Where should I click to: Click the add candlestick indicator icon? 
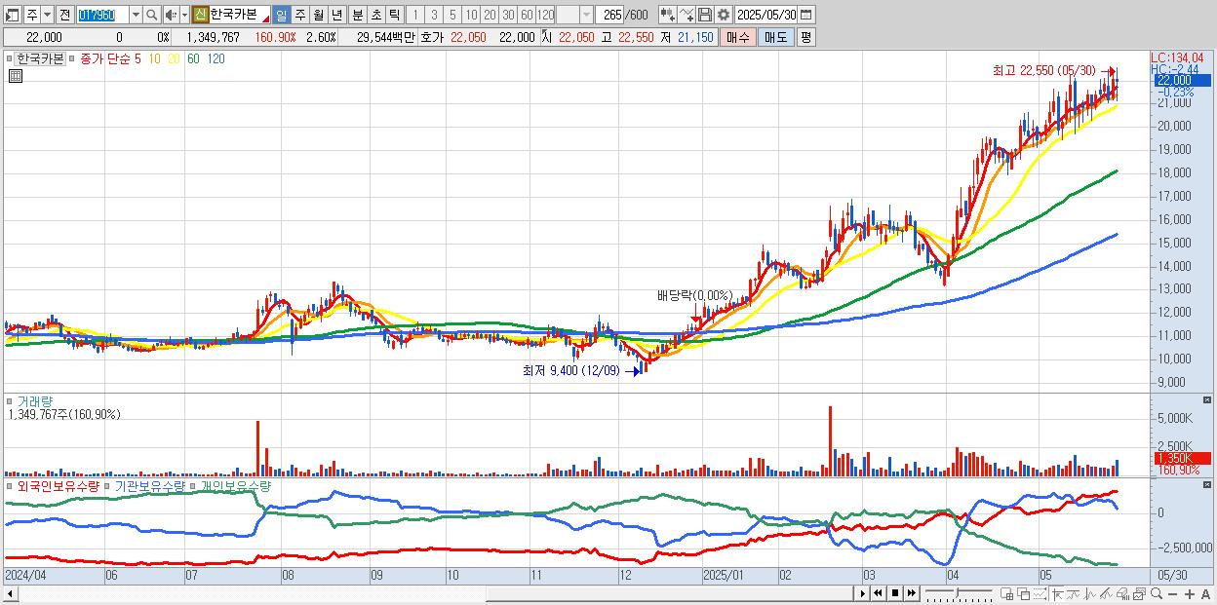click(666, 15)
